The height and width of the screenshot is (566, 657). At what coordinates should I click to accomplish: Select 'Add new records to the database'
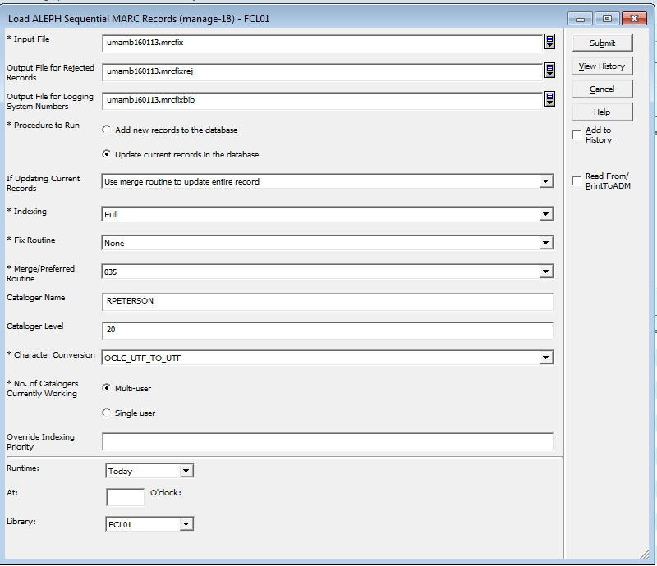[107, 130]
